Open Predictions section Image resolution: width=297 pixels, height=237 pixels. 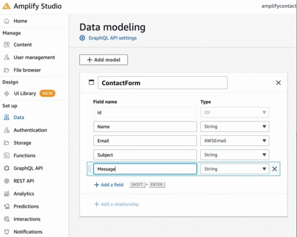coord(26,206)
